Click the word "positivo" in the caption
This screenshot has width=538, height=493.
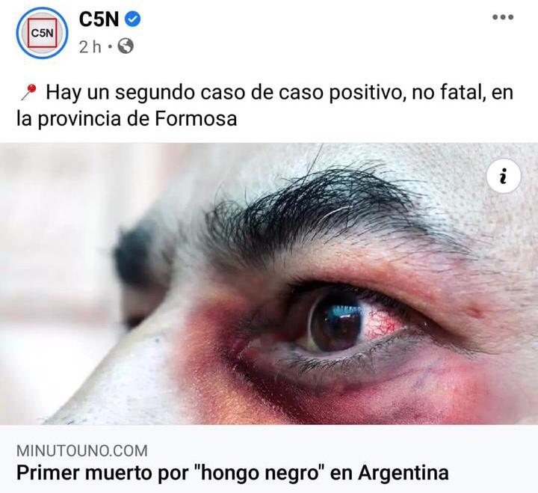click(365, 93)
